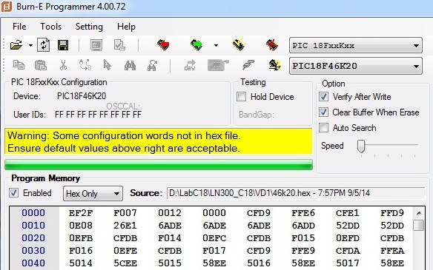The height and width of the screenshot is (270, 433).
Task: Open the Help menu
Action: click(126, 27)
